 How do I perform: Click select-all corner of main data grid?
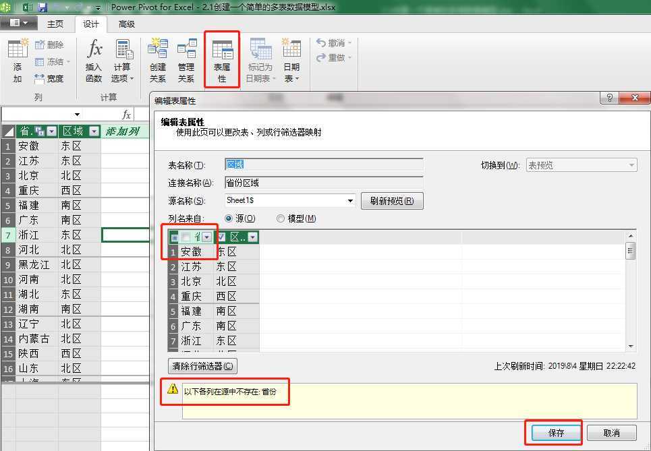pos(8,131)
